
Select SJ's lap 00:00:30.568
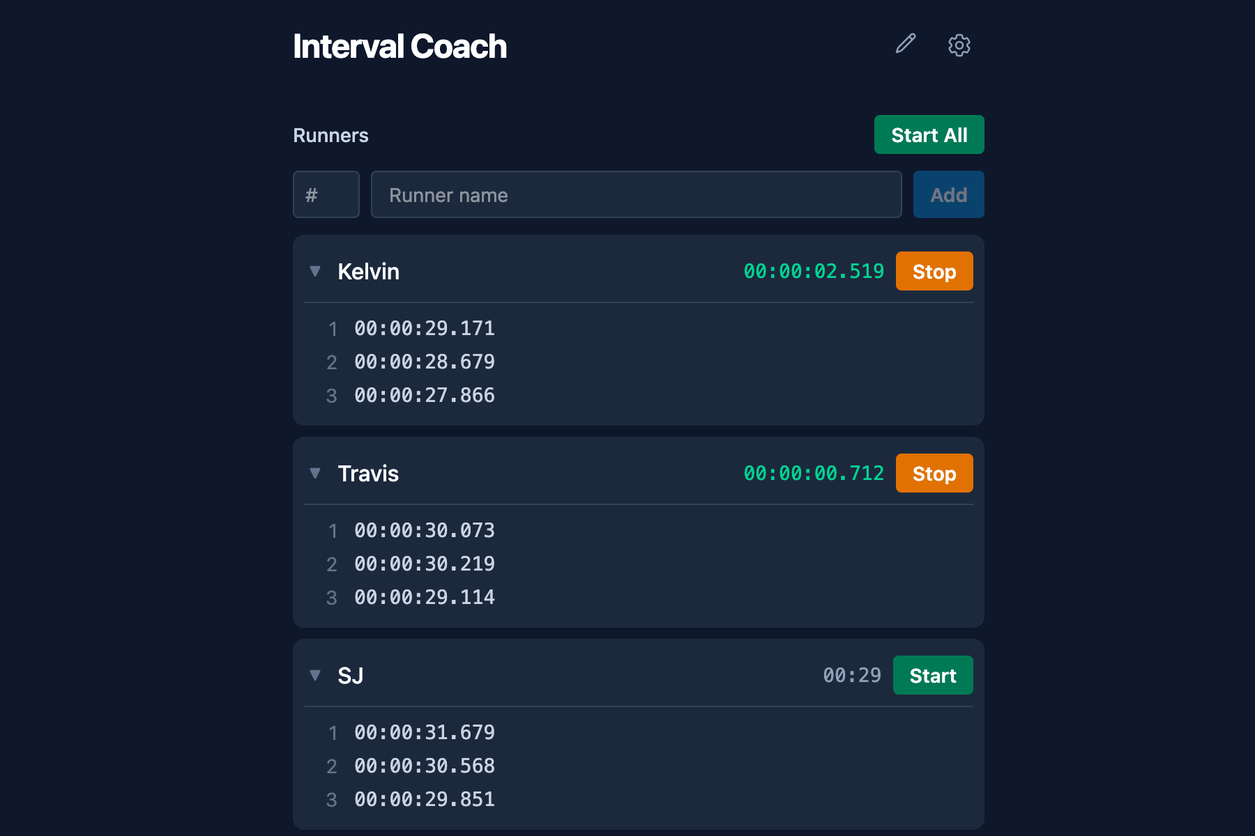[x=425, y=766]
